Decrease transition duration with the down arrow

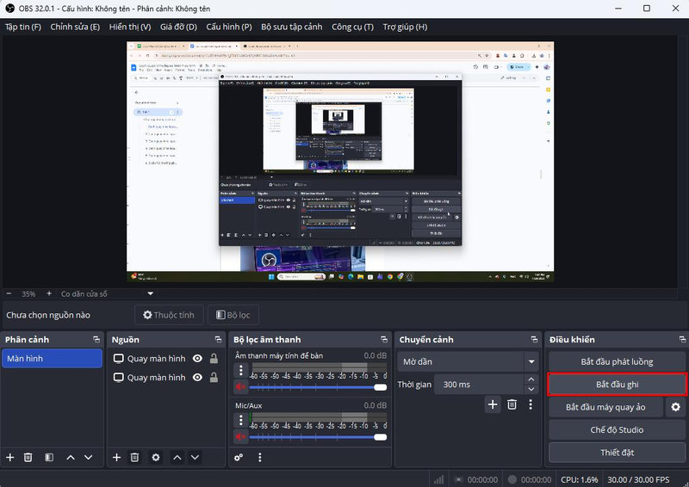coord(531,389)
